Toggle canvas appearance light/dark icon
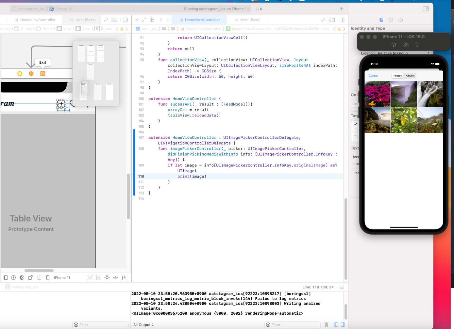The image size is (454, 329). [22, 278]
